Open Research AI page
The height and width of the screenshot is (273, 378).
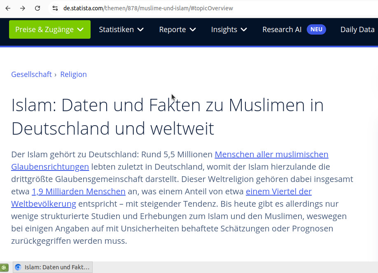pyautogui.click(x=282, y=29)
